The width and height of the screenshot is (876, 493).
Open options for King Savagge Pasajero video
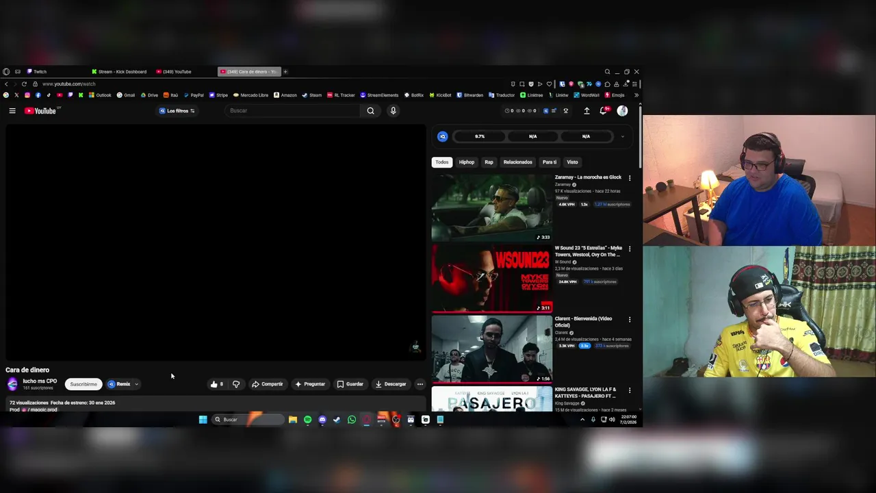(630, 390)
